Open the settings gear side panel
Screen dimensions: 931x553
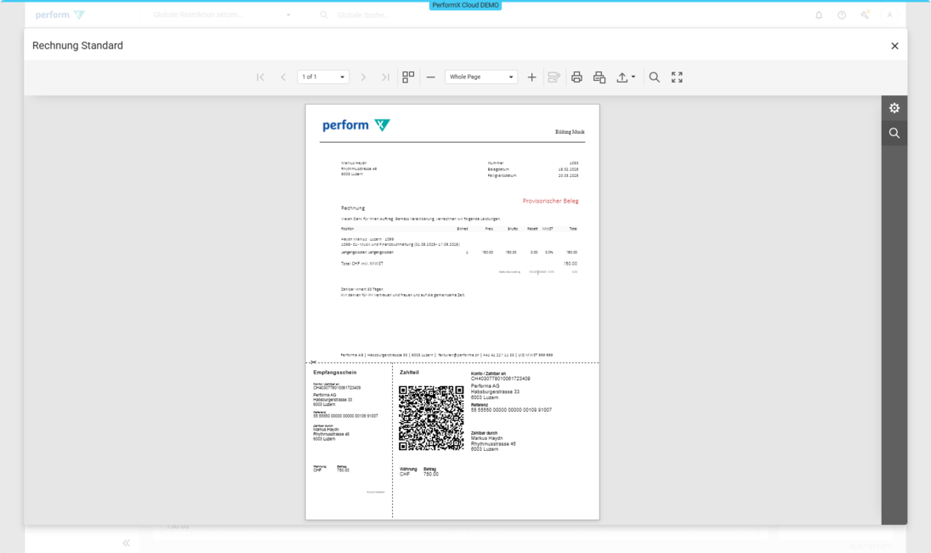pyautogui.click(x=894, y=108)
